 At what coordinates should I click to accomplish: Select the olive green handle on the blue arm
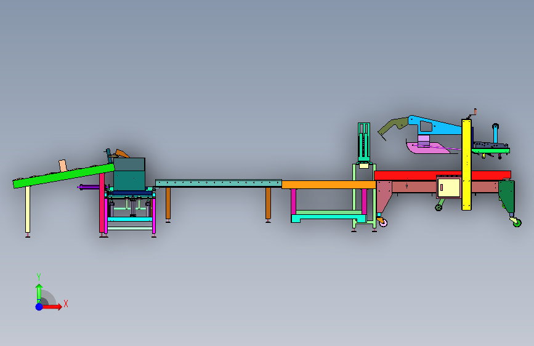click(x=394, y=126)
